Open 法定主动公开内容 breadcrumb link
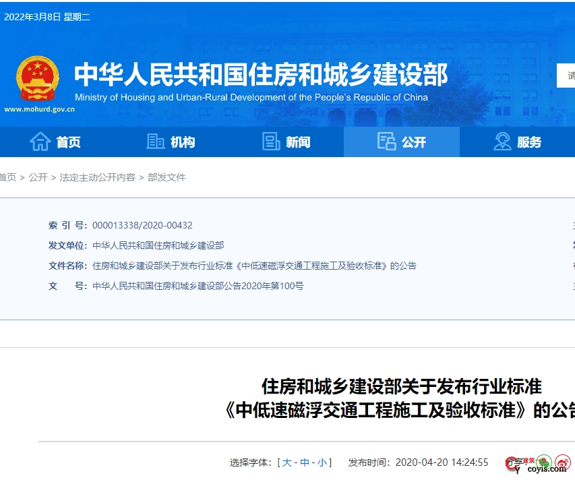This screenshot has height=482, width=575. coord(98,177)
